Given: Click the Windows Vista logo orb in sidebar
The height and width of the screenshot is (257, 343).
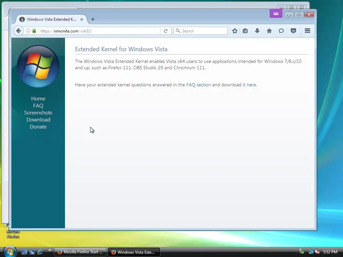Looking at the screenshot, I should 38,66.
